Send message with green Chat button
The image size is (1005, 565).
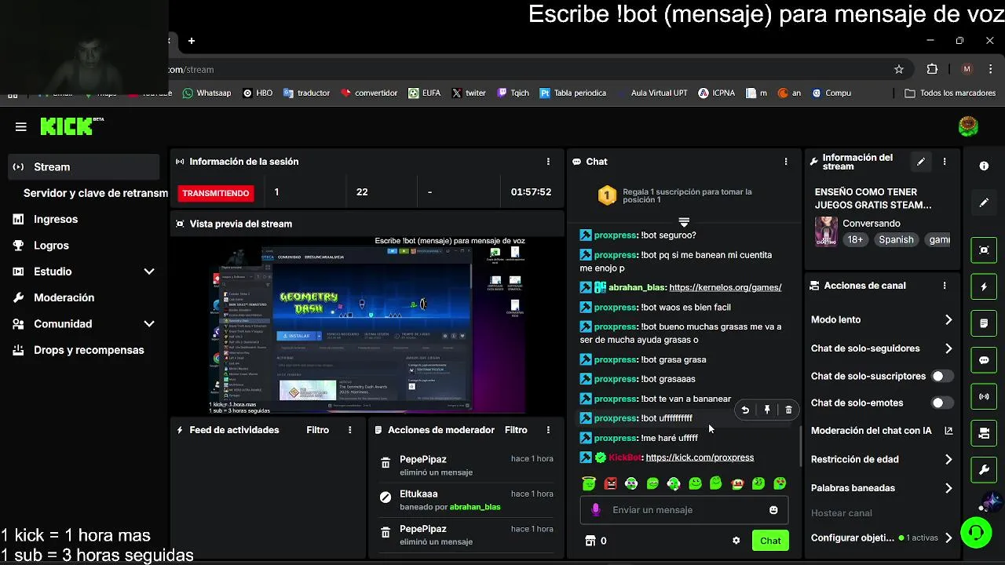[x=770, y=541]
